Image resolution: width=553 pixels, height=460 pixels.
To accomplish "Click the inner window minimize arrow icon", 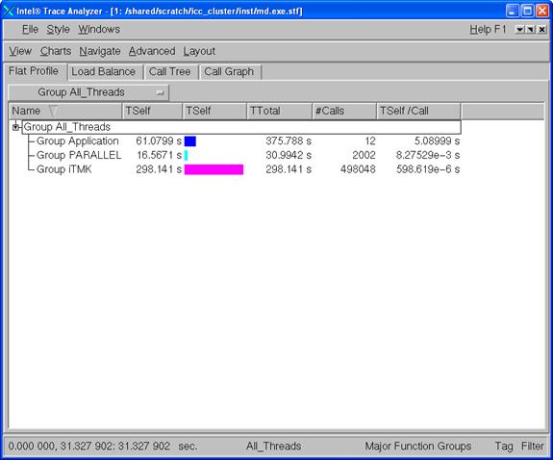I will pyautogui.click(x=519, y=29).
